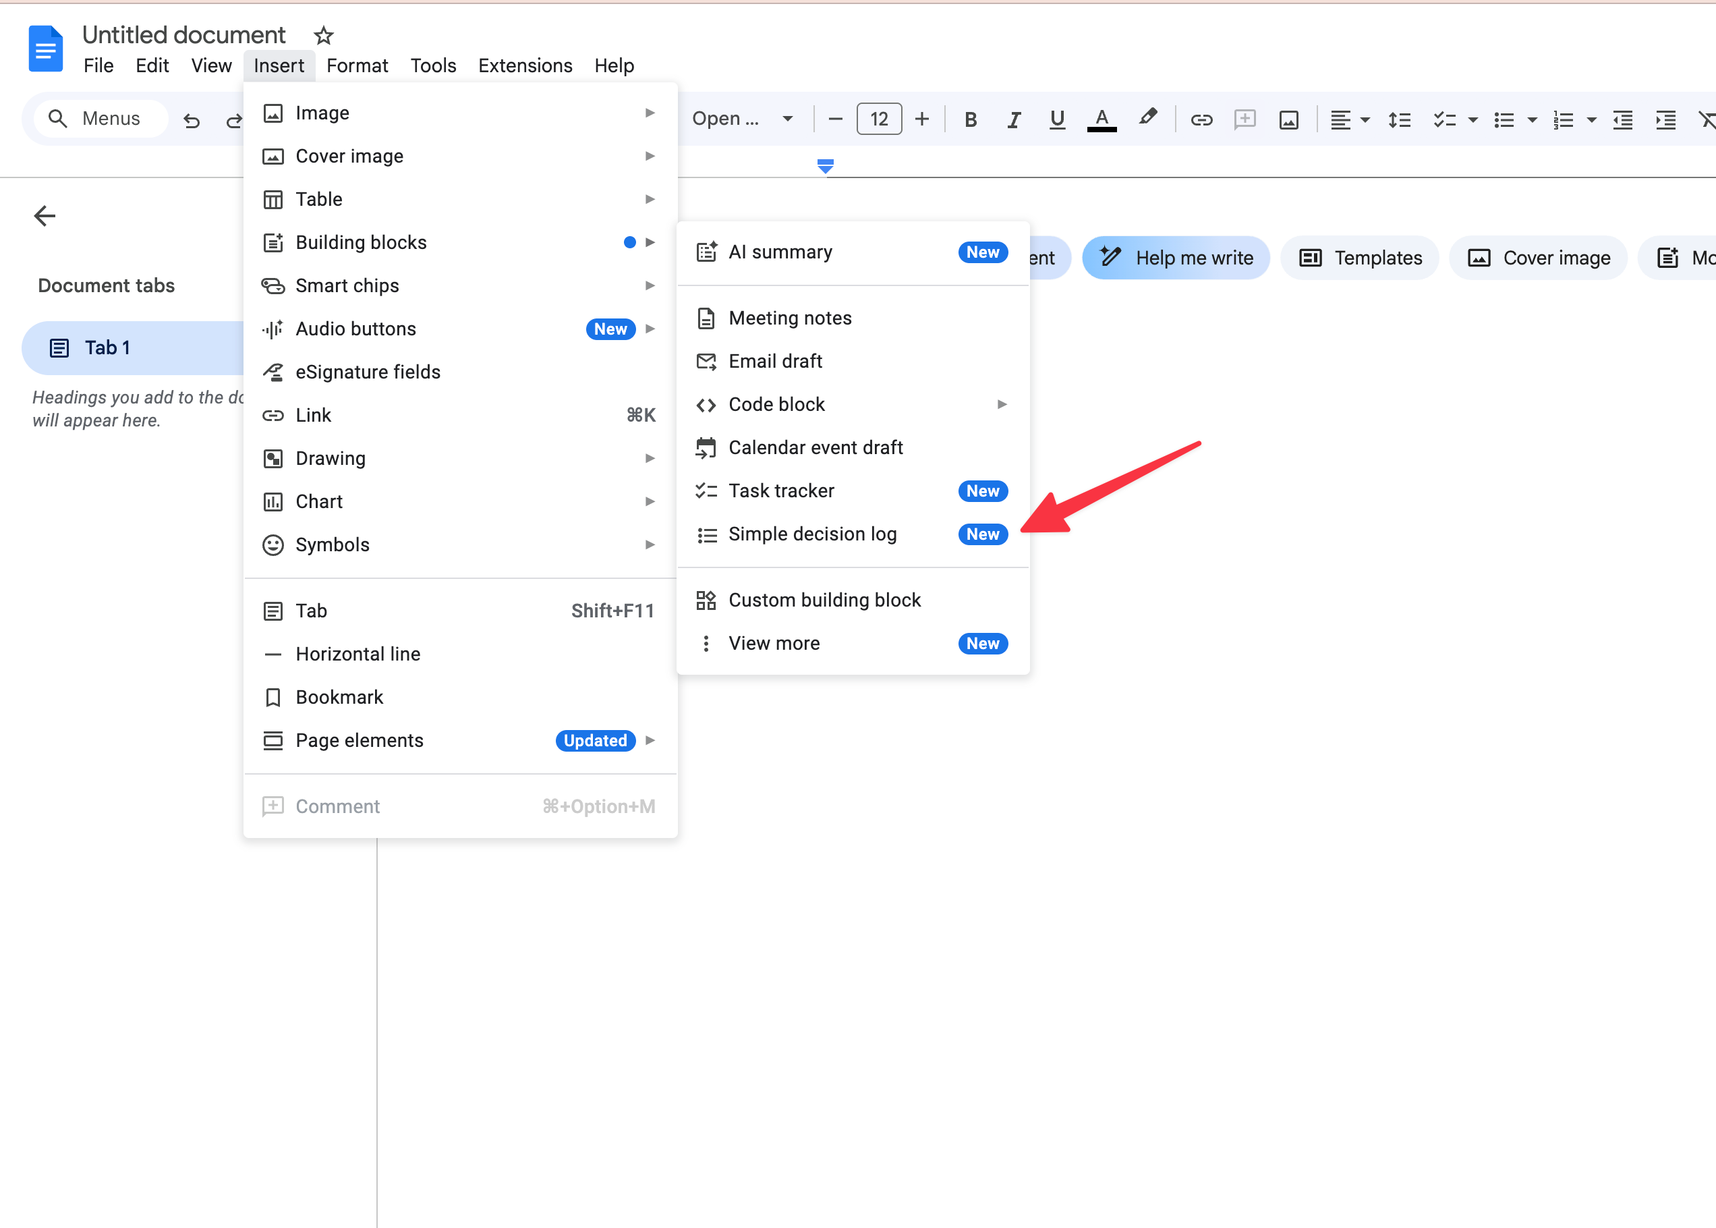Click the highlight color pen icon
Image resolution: width=1716 pixels, height=1228 pixels.
(x=1147, y=118)
